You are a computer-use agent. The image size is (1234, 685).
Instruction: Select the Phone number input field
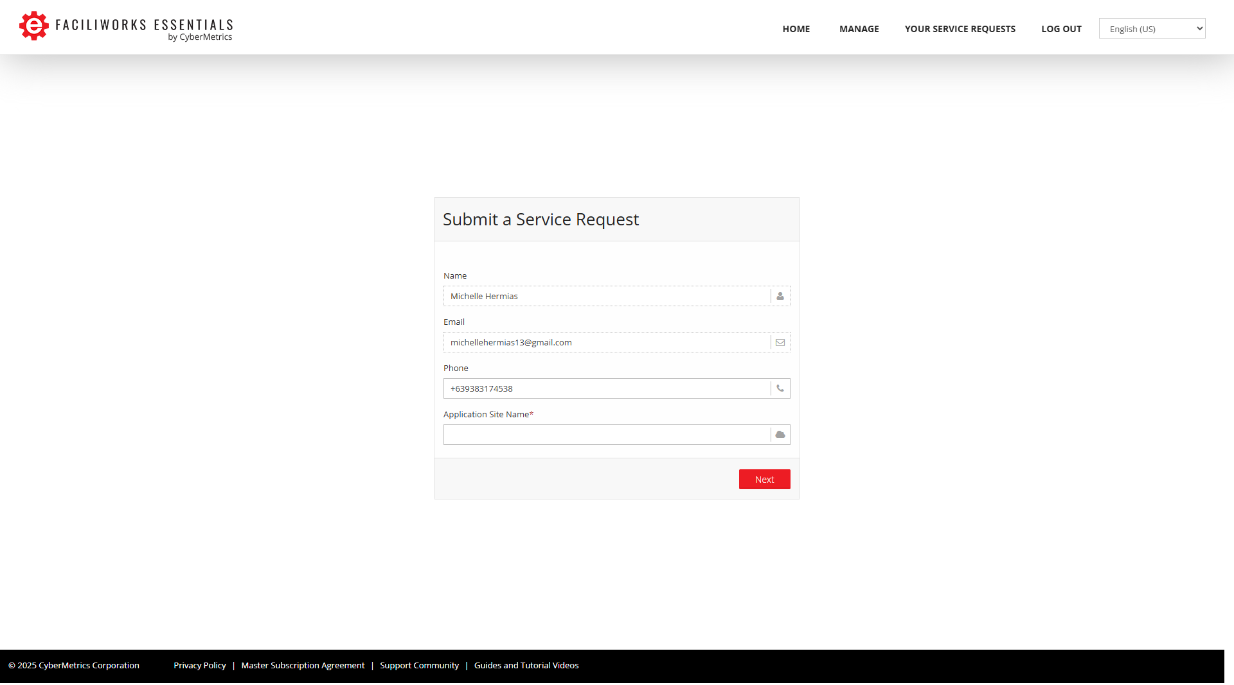606,388
